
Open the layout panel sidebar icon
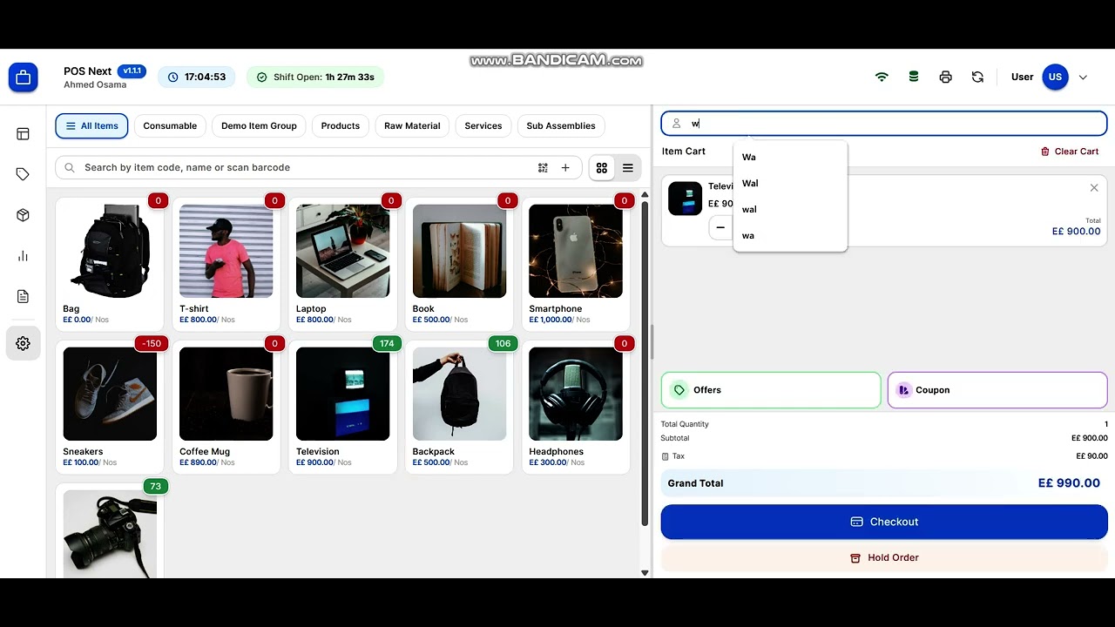pos(24,134)
